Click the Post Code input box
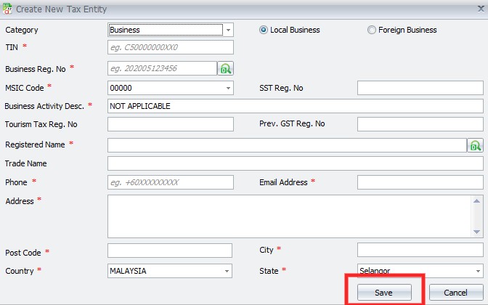Image resolution: width=488 pixels, height=305 pixels. [x=169, y=251]
